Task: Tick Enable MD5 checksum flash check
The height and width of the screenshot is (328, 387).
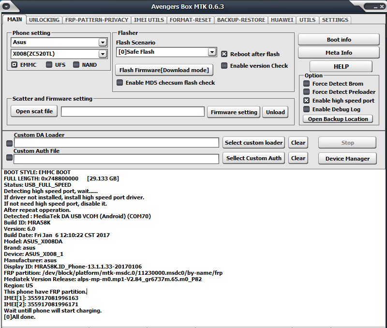Action: (120, 83)
